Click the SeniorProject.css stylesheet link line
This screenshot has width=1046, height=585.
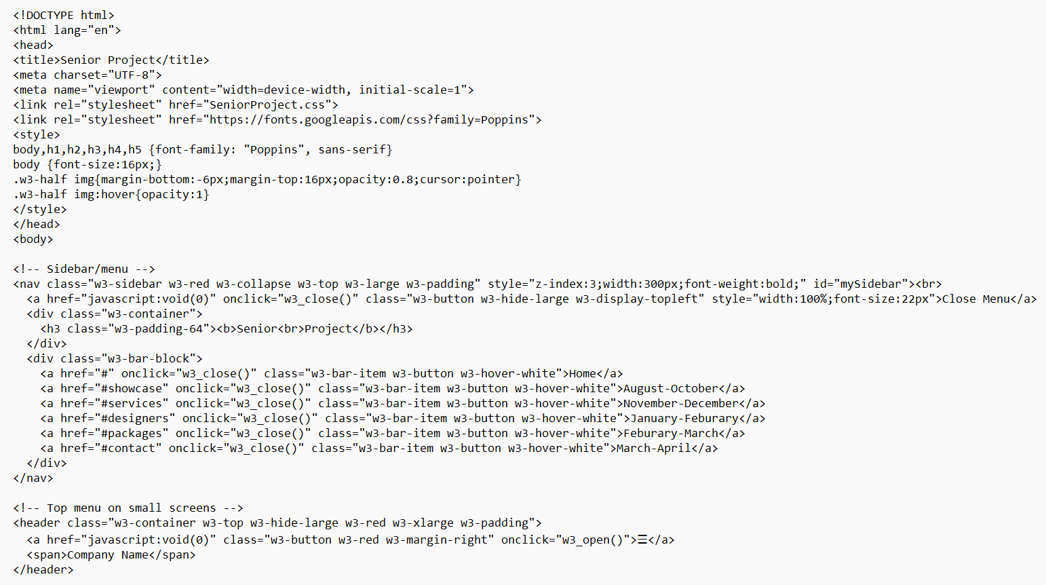[176, 105]
